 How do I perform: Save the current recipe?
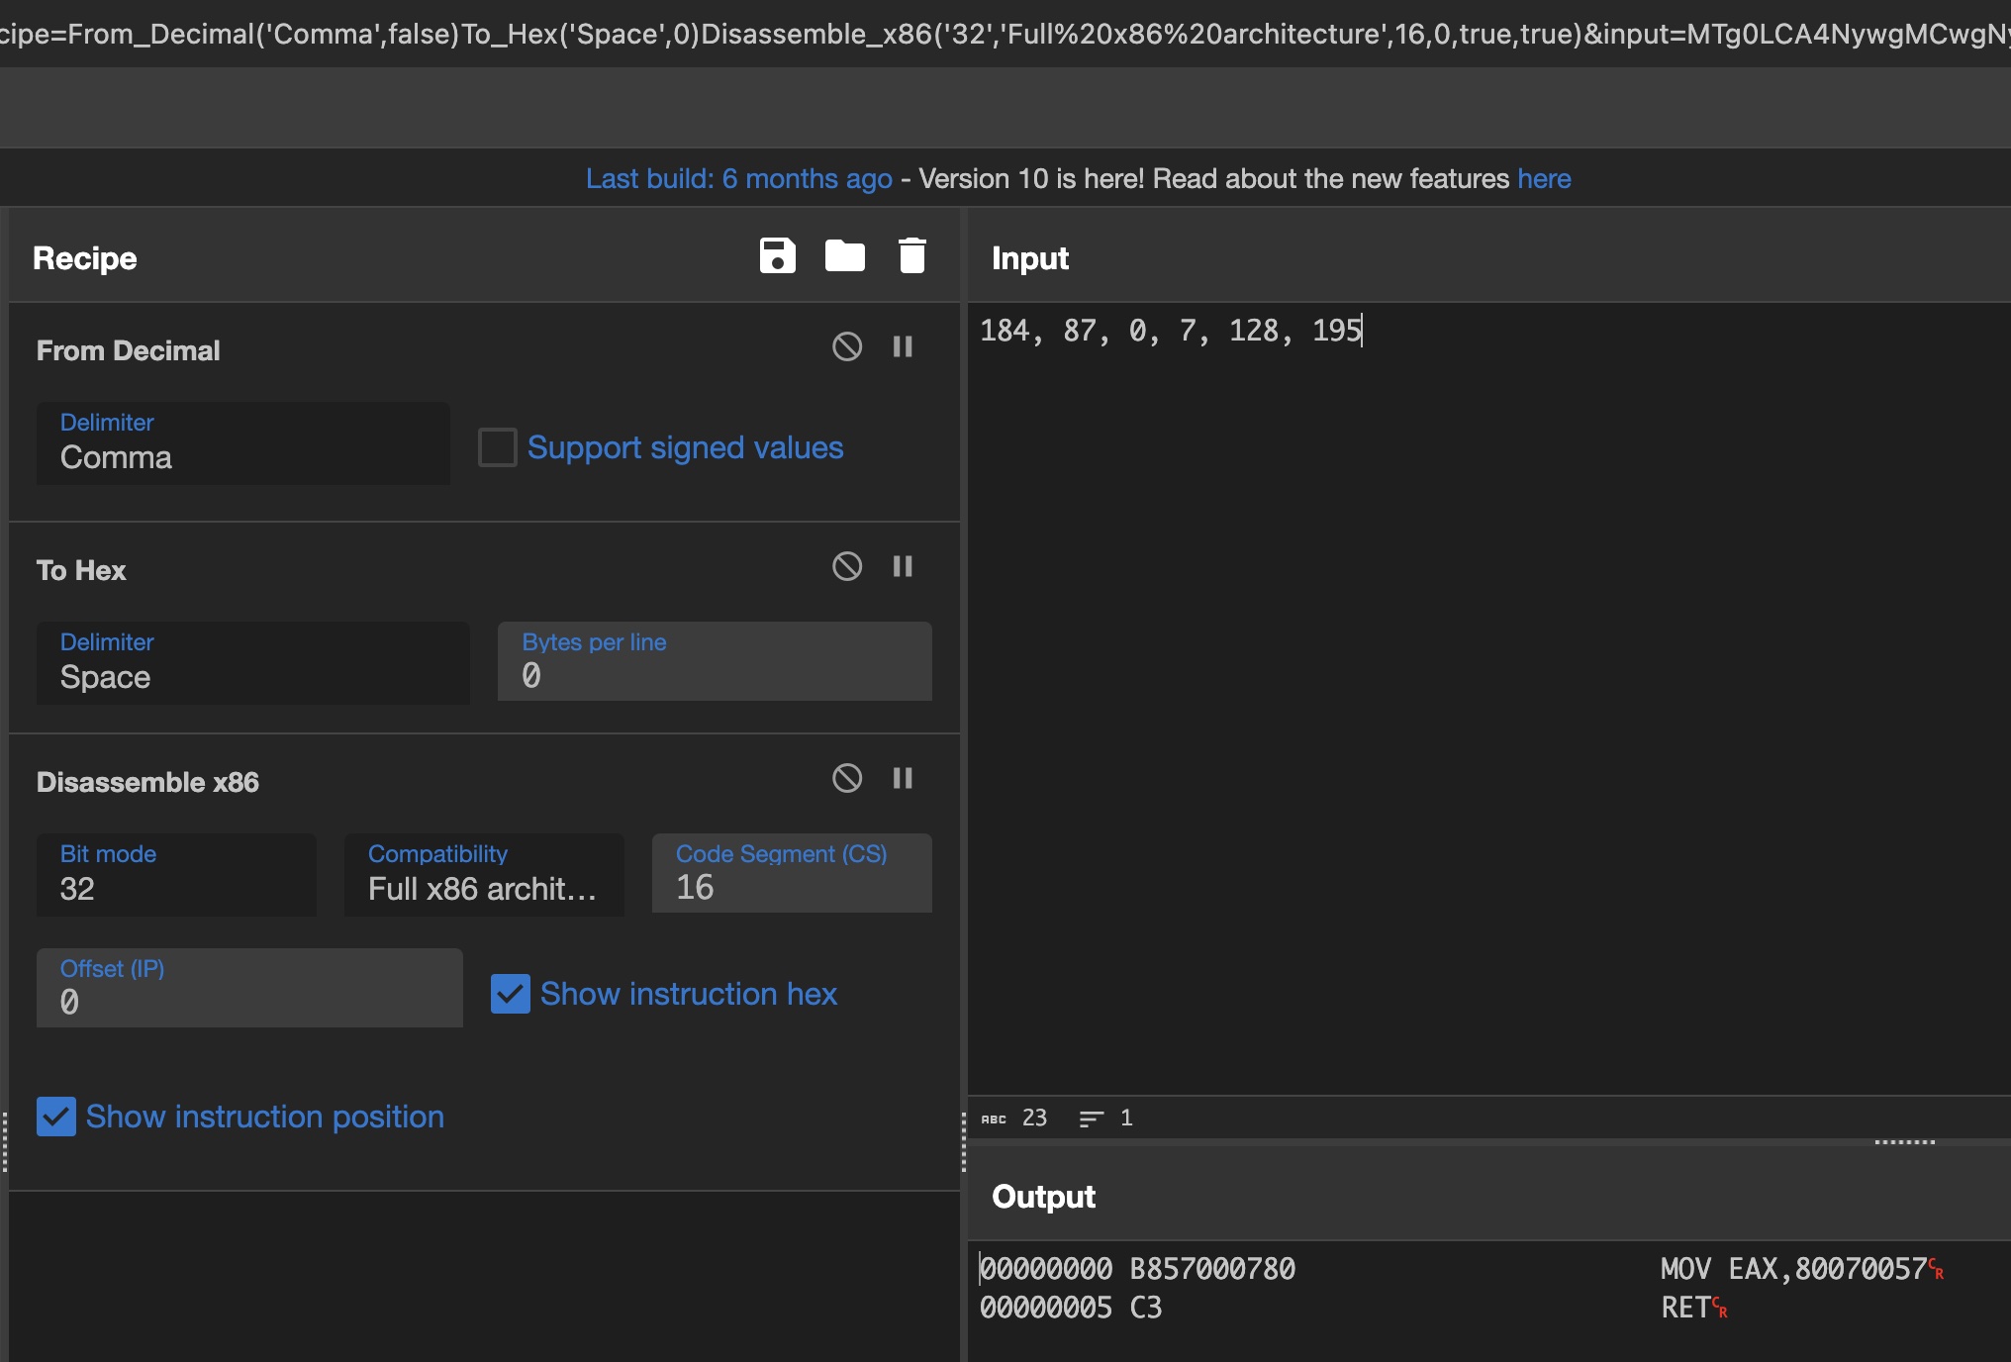(777, 256)
